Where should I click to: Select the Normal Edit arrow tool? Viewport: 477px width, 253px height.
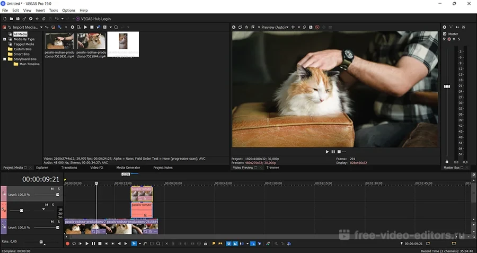coord(134,243)
